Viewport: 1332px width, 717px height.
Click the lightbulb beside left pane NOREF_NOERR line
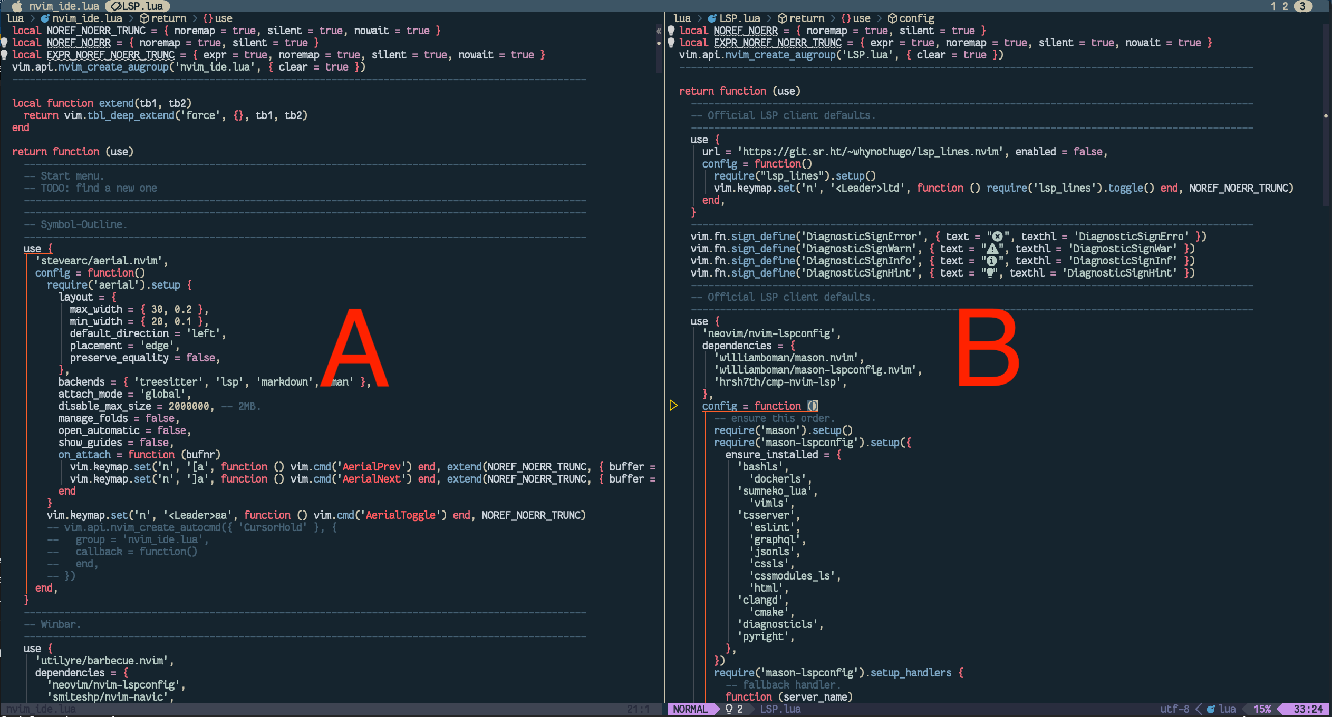[x=4, y=43]
